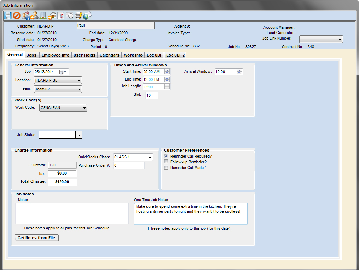359x270 pixels.
Task: Click the Save floppy disk icon
Action: (7, 16)
